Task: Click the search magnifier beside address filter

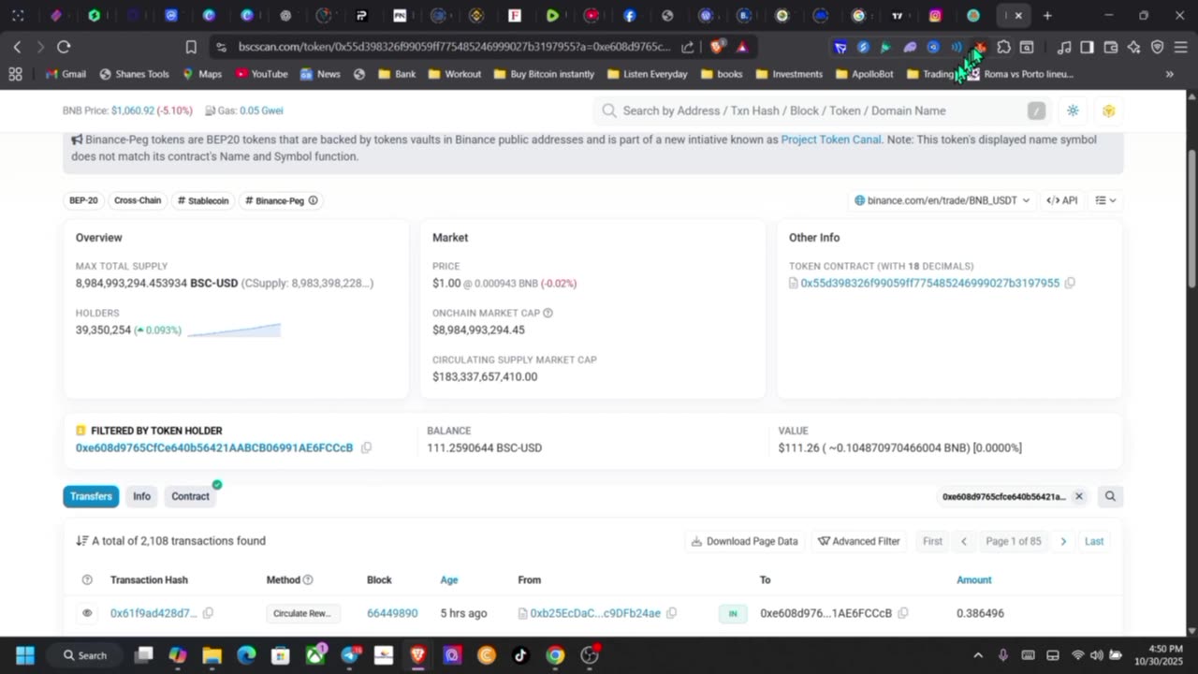Action: pyautogui.click(x=1110, y=496)
